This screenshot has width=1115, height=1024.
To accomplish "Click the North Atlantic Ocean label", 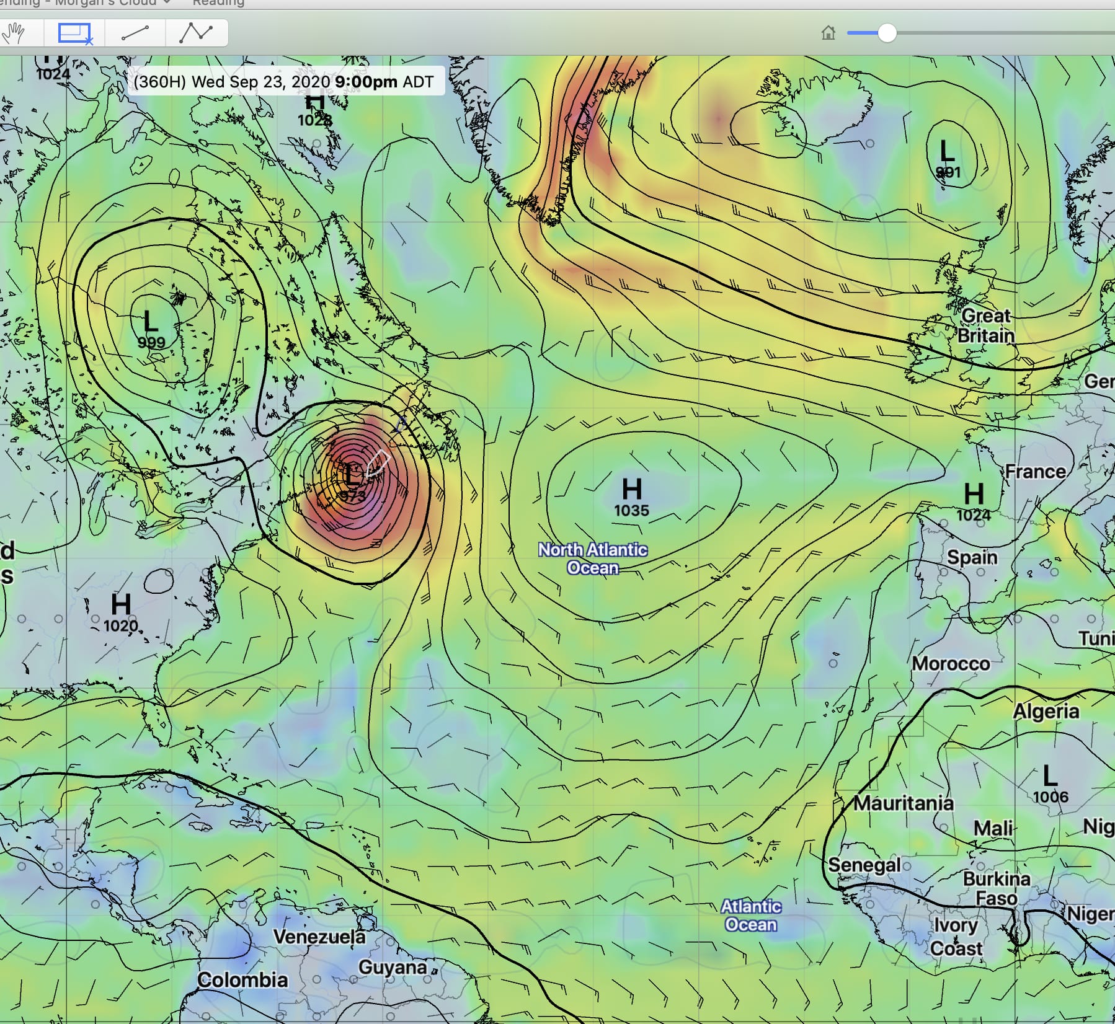I will 592,558.
